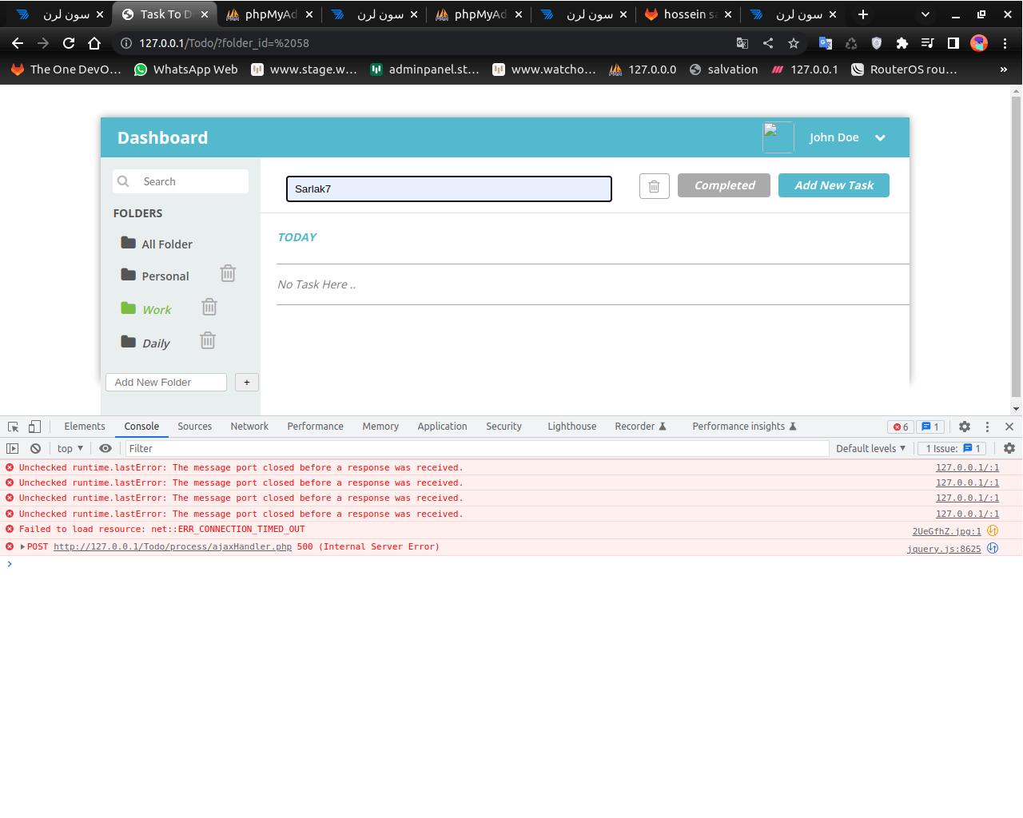The image size is (1023, 818).
Task: Open the ajaxHandler.php URL link
Action: click(173, 547)
